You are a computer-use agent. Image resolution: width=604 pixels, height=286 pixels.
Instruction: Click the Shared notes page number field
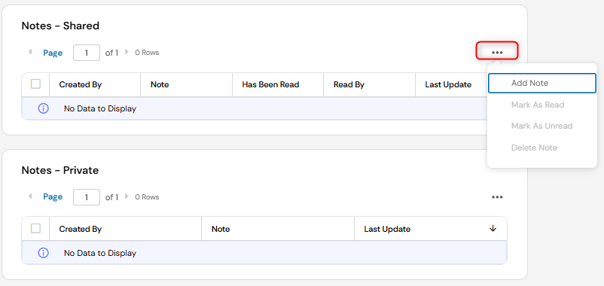[87, 53]
